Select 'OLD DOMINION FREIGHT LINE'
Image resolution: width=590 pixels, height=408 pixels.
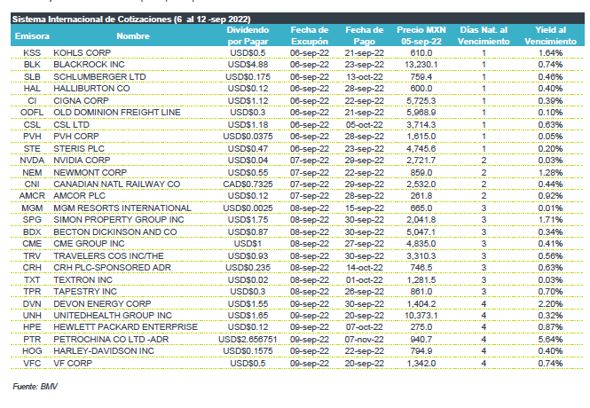tap(117, 113)
